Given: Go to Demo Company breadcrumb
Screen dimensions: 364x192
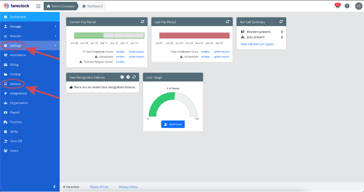Looking at the screenshot, I should pyautogui.click(x=61, y=6).
